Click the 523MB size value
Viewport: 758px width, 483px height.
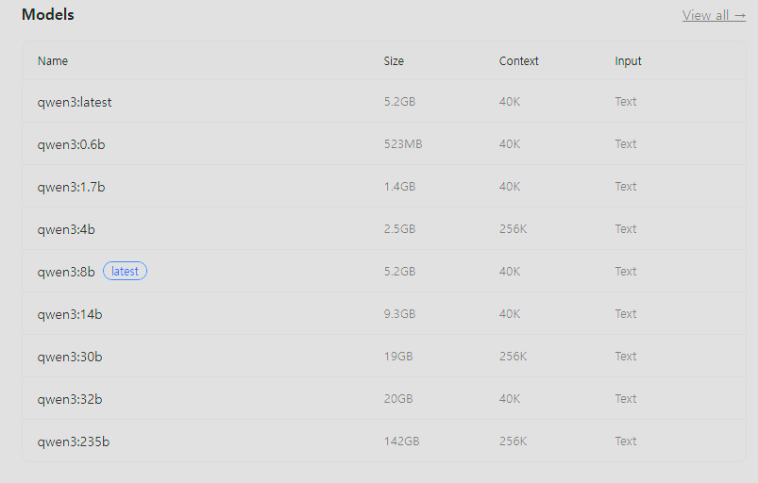(x=403, y=144)
